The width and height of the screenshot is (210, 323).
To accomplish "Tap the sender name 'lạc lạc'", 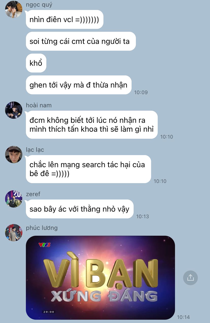I will coord(35,150).
